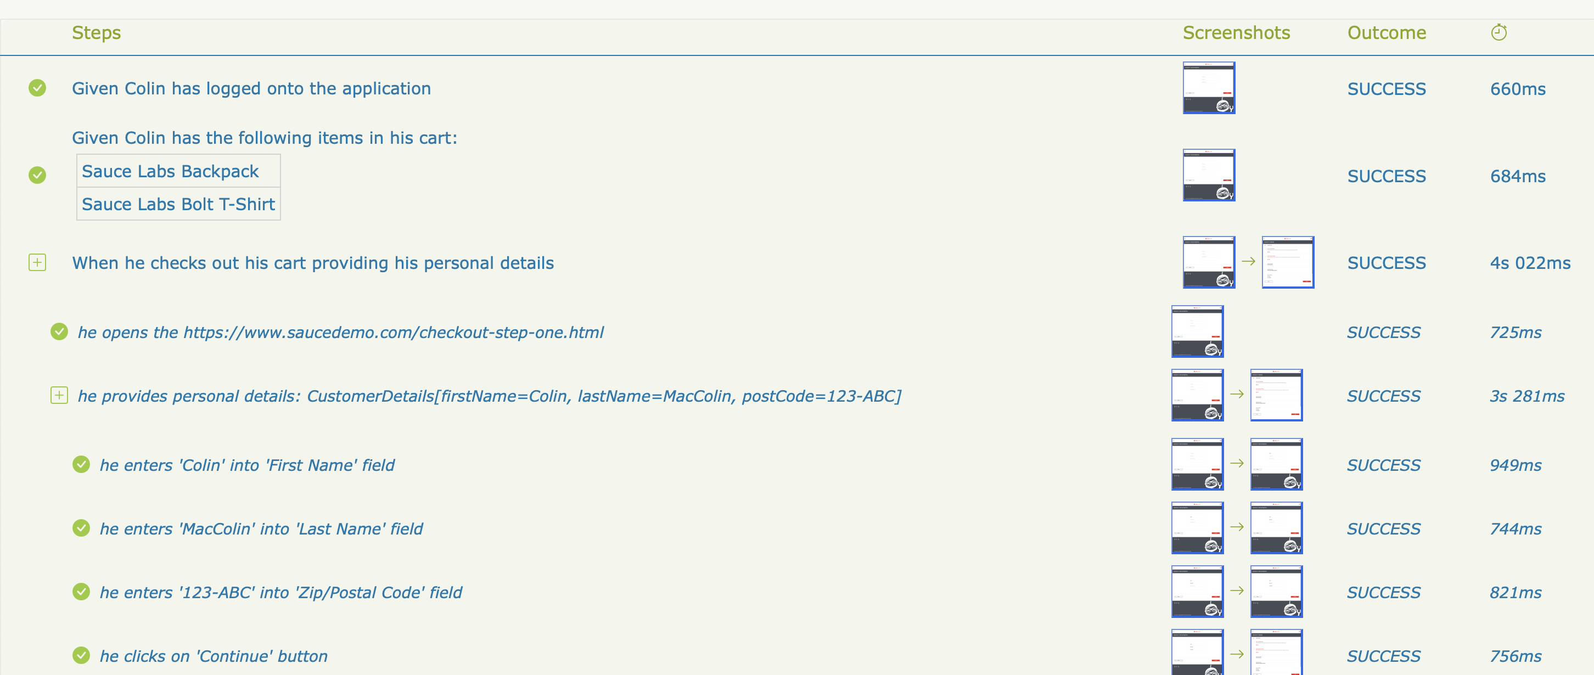Click green checkmark beside 'clicks on Continue' step
Viewport: 1594px width, 675px height.
pyautogui.click(x=81, y=655)
